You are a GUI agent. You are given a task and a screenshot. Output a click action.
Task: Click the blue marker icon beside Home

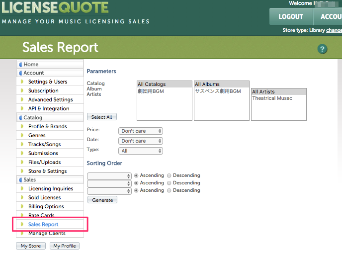[20, 65]
